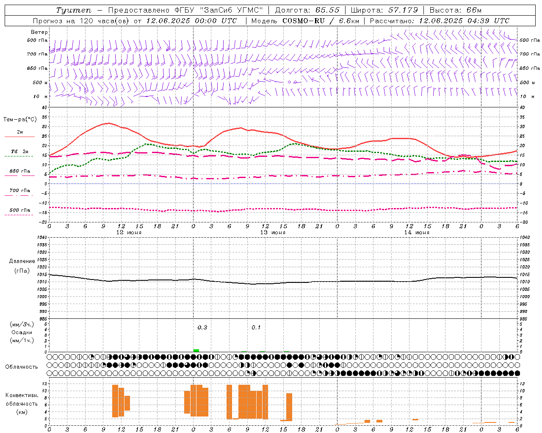Click the (мм/3ч.) precipitation unit label
The height and width of the screenshot is (433, 542).
point(22,324)
